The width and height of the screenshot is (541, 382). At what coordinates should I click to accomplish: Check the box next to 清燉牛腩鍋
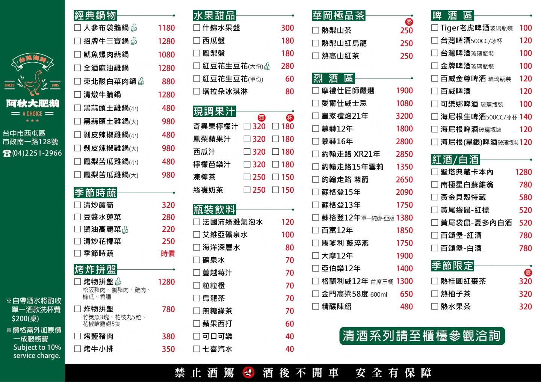[x=78, y=95]
